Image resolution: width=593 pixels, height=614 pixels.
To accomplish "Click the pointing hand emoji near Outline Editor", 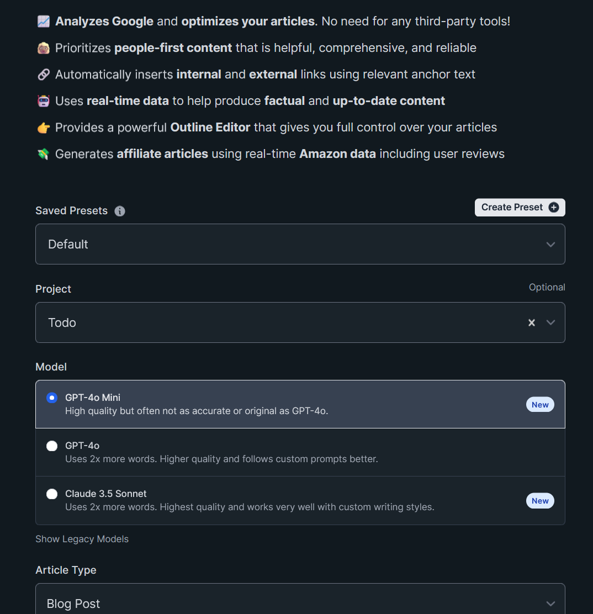I will pyautogui.click(x=43, y=128).
